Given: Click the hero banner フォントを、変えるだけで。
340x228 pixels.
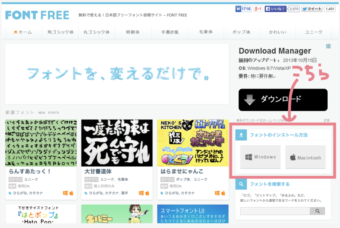Looking at the screenshot, I should [117, 74].
